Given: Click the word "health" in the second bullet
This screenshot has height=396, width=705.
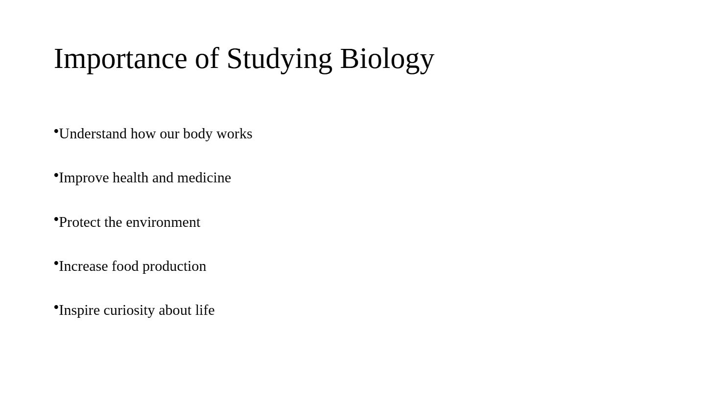Looking at the screenshot, I should coord(130,178).
